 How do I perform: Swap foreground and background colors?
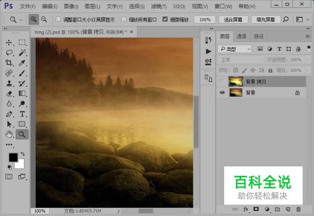tap(23, 154)
